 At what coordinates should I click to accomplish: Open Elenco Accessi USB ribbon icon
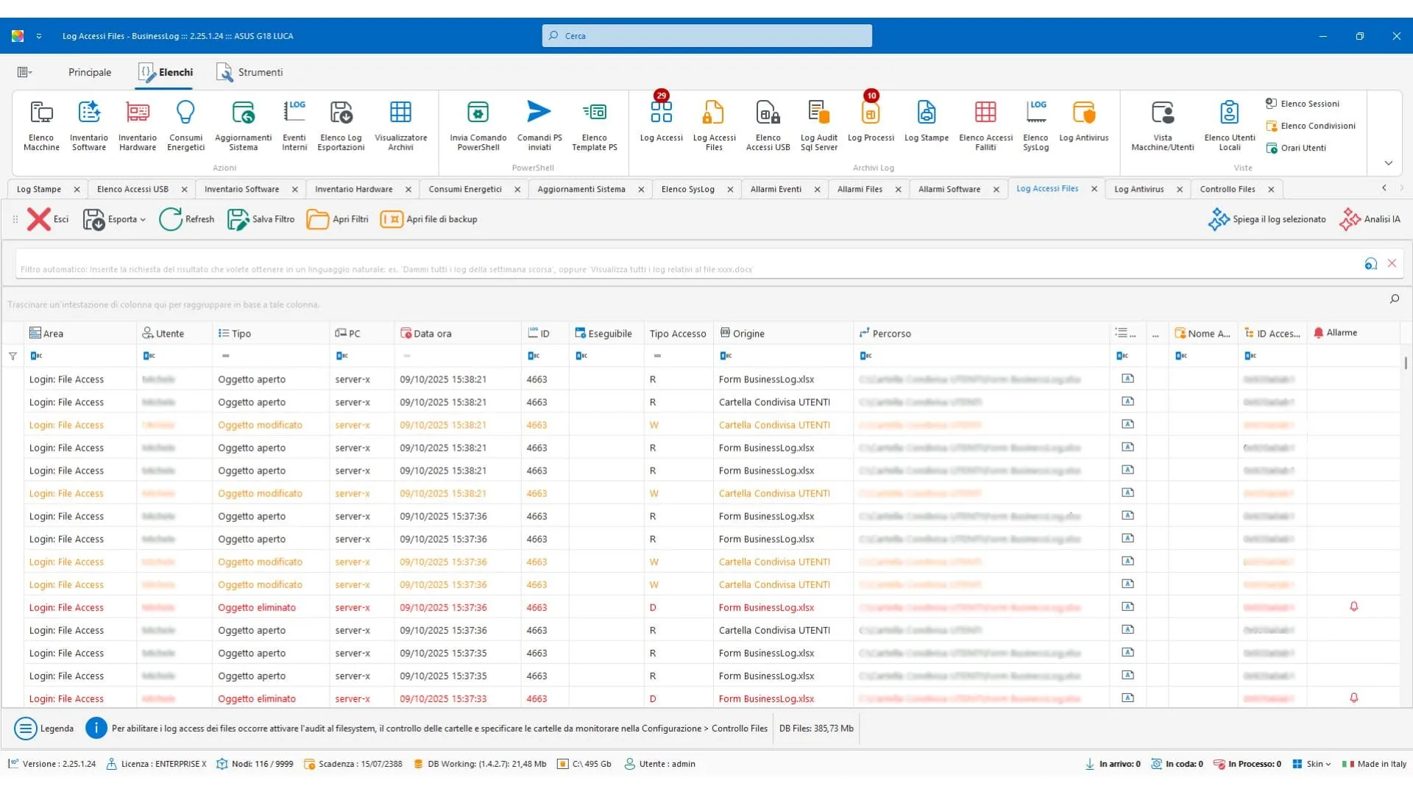tap(768, 126)
